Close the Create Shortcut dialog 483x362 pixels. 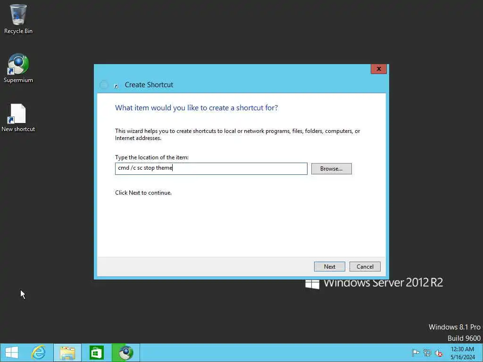(379, 69)
